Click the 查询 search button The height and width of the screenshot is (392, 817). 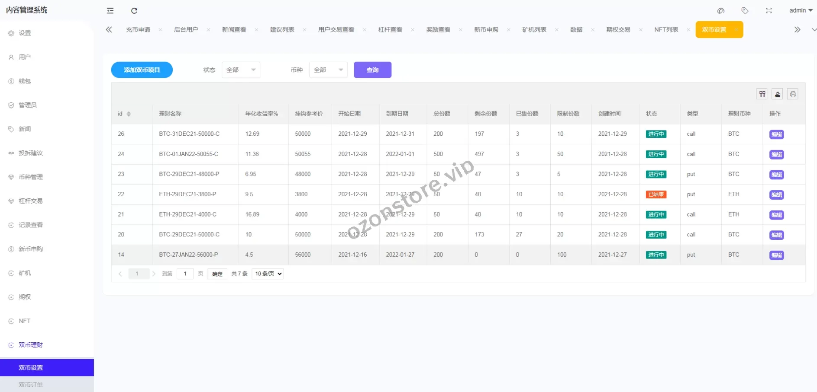[x=372, y=70]
